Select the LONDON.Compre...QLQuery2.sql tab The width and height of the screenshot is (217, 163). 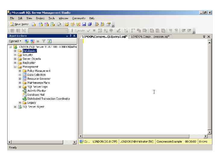click(105, 37)
